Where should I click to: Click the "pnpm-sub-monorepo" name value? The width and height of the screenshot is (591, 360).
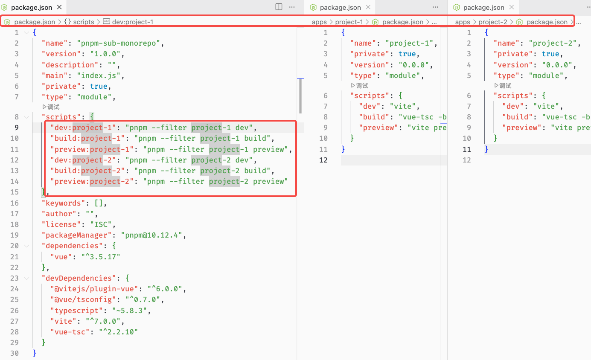pyautogui.click(x=118, y=43)
